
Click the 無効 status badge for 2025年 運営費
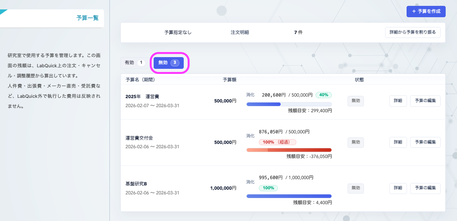356,101
